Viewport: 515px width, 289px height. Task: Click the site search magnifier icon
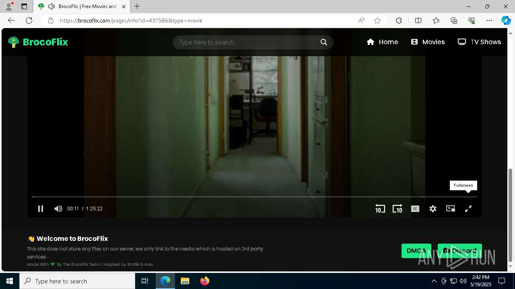324,42
